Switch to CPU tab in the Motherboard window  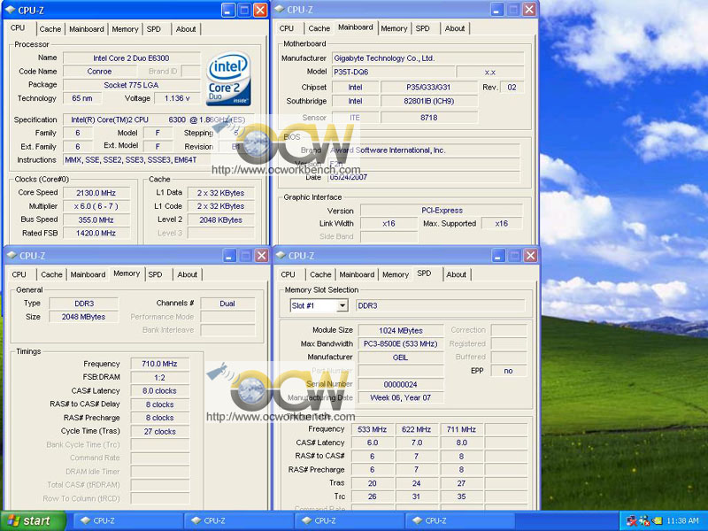[x=286, y=28]
